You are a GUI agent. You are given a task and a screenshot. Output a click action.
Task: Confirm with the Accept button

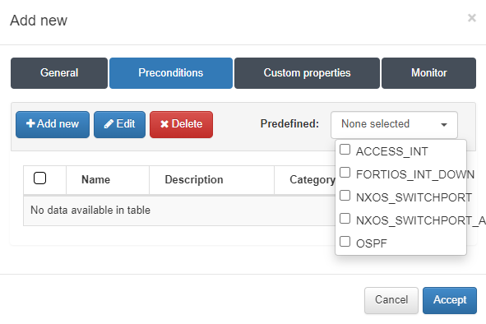(x=450, y=300)
